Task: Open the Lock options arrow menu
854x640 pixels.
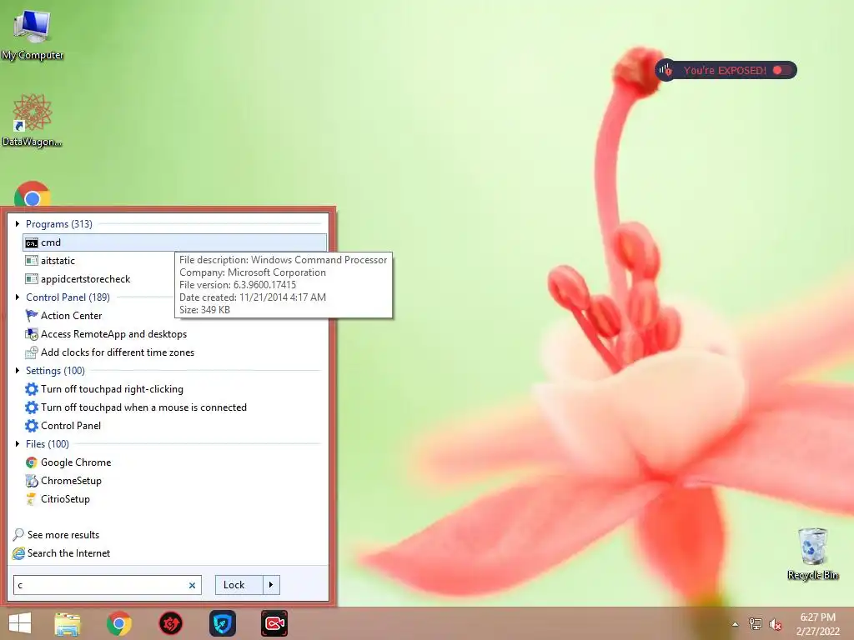Action: [271, 585]
